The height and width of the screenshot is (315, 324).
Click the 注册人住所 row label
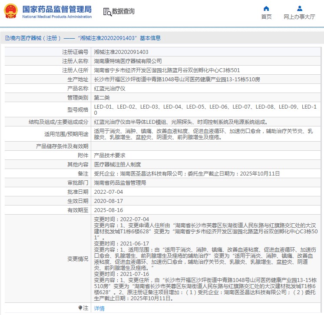tap(75, 70)
